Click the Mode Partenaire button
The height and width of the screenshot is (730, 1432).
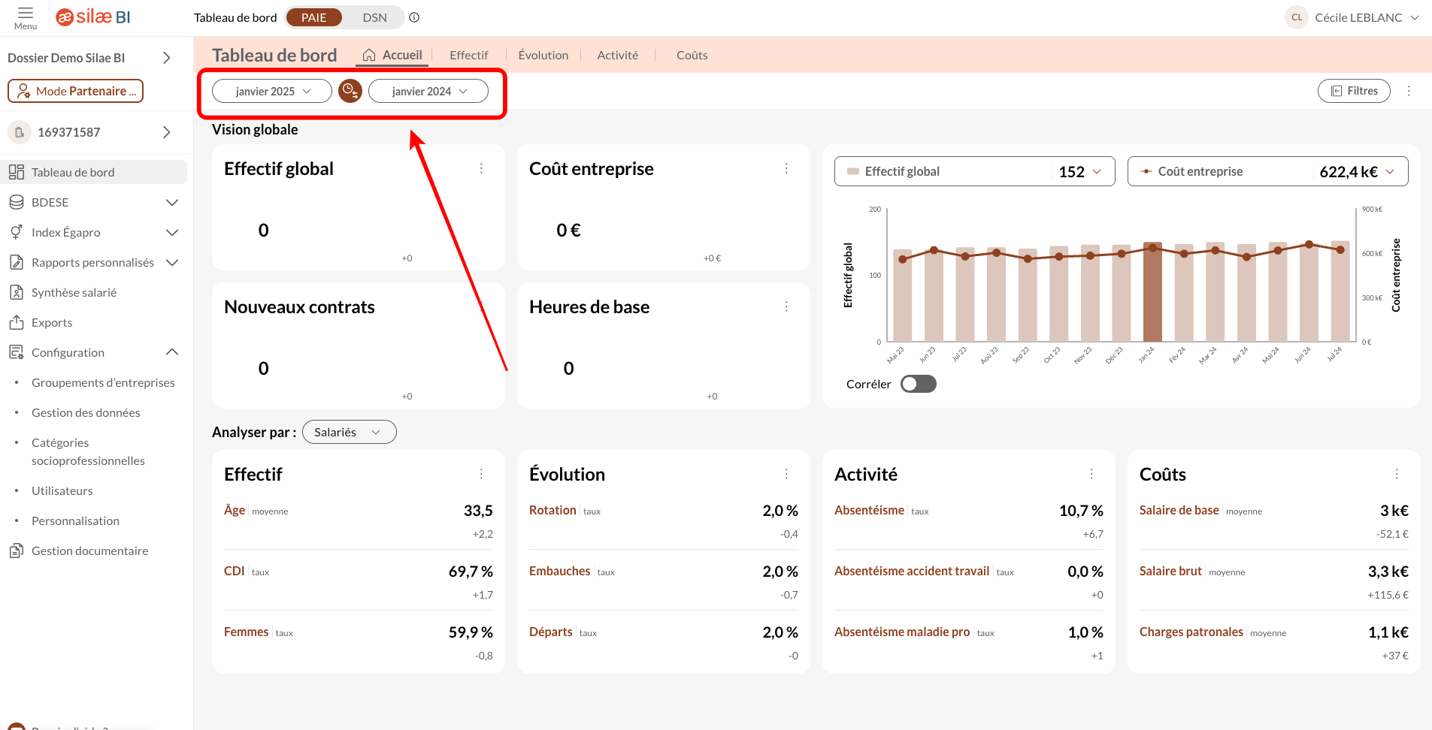(x=75, y=91)
